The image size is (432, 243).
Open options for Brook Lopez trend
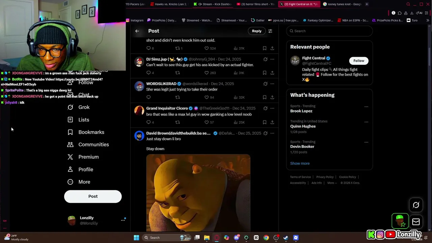[366, 107]
